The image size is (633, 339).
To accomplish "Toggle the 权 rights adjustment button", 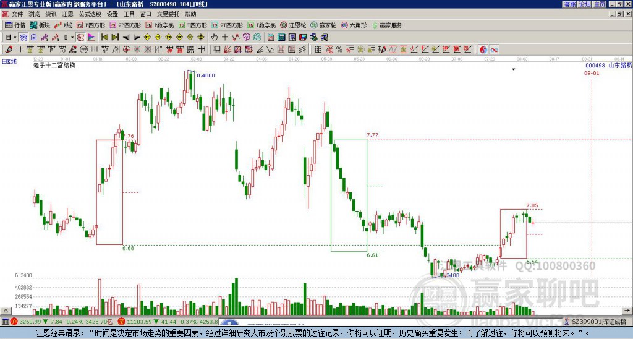I will 80,38.
